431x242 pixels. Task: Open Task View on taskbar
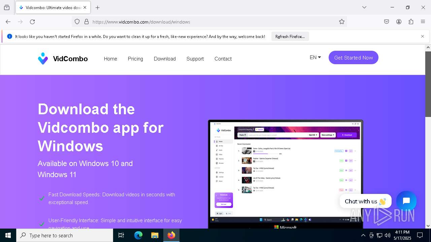point(121,235)
